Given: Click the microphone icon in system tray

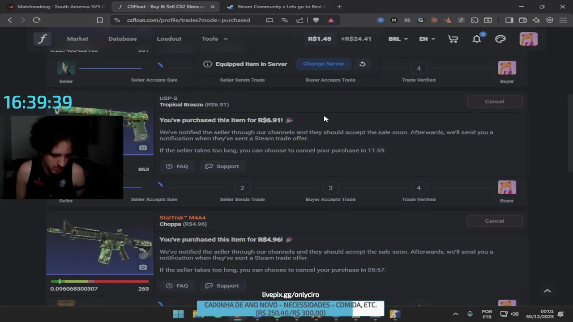Looking at the screenshot, I should 470,314.
